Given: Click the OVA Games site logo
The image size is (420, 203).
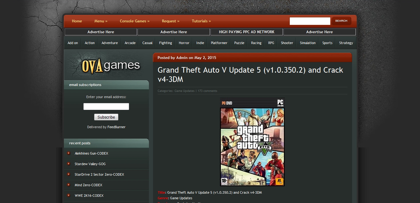Looking at the screenshot, I should click(110, 65).
